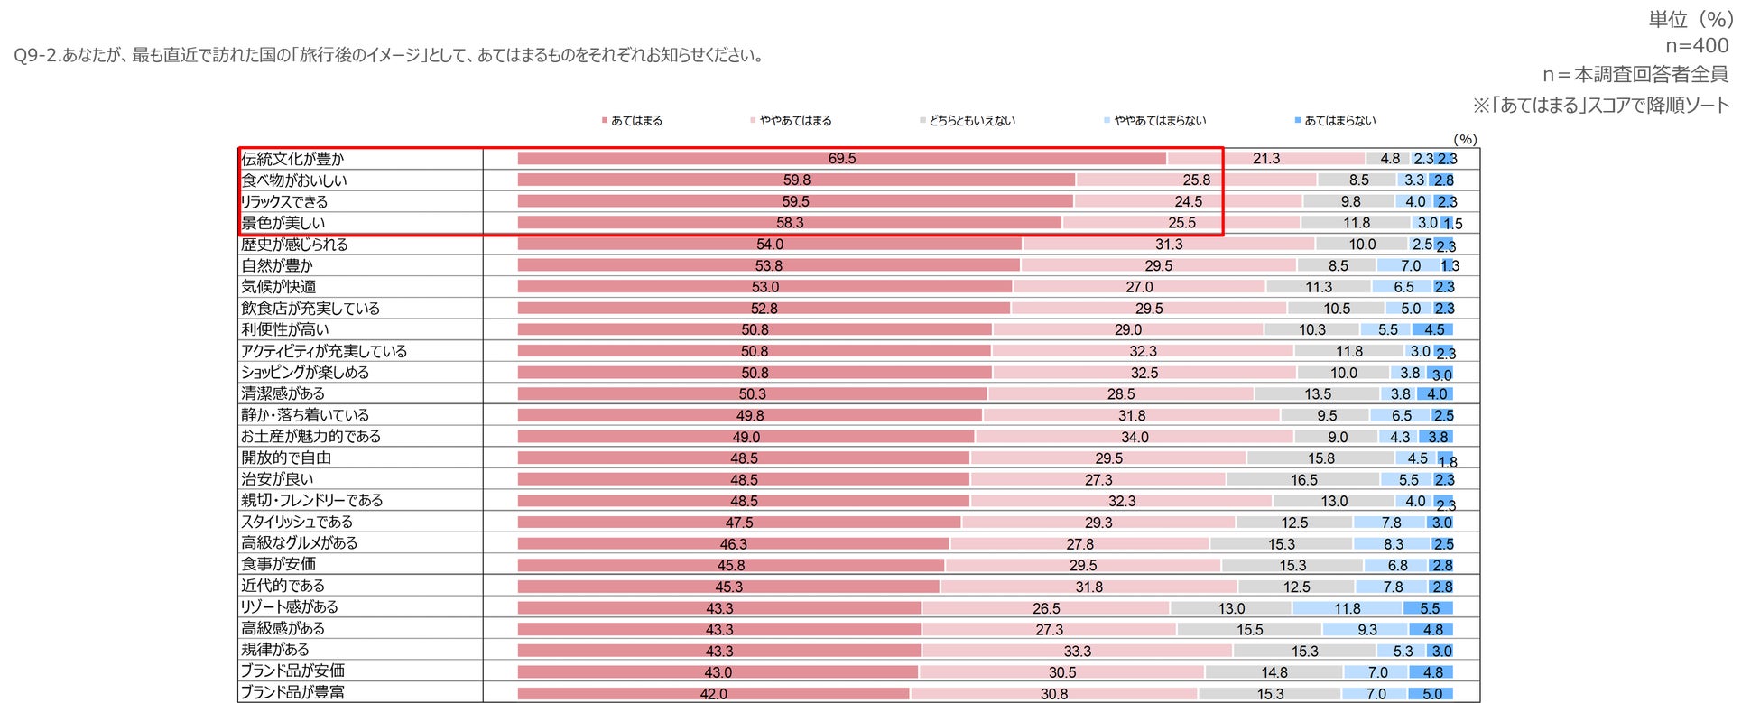
Task: Select the 治安が良い row label
Action: [x=277, y=479]
